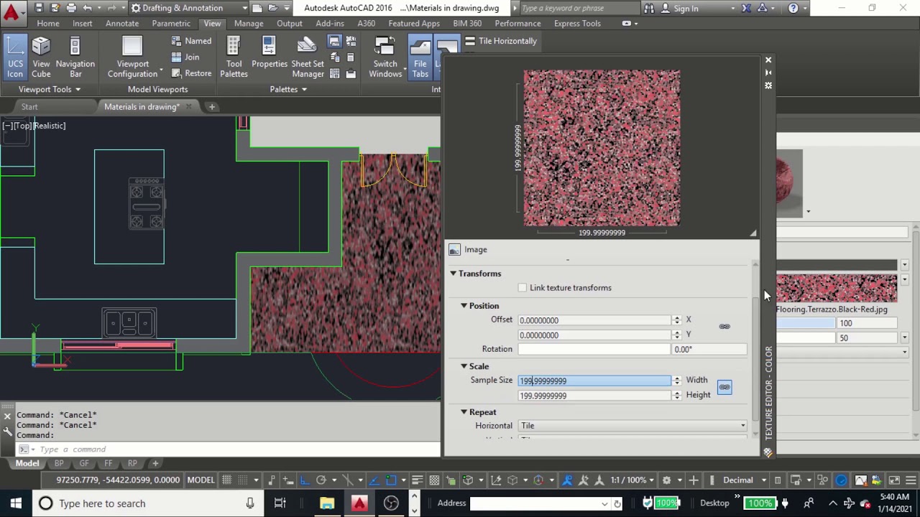Click Sign In
This screenshot has width=920, height=517.
tap(686, 8)
